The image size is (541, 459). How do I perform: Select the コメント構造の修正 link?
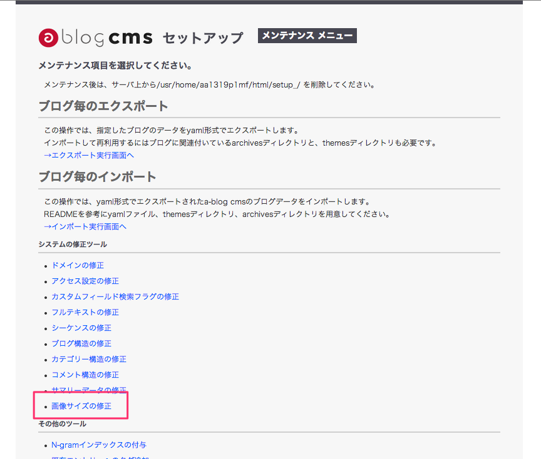point(85,375)
